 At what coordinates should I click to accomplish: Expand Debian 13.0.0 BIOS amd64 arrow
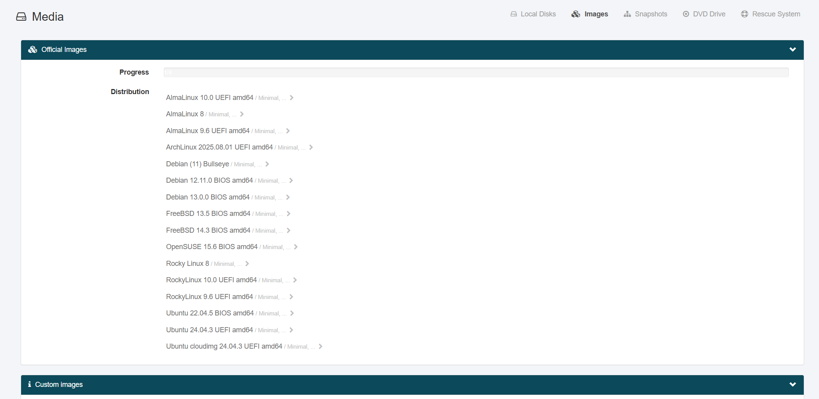coord(288,197)
